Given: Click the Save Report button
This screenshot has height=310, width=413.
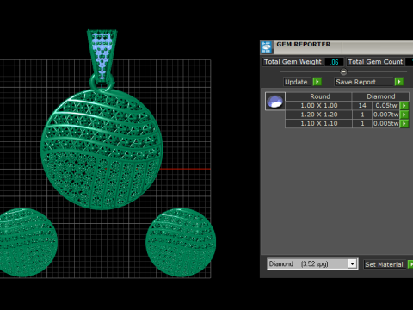Looking at the screenshot, I should (364, 82).
